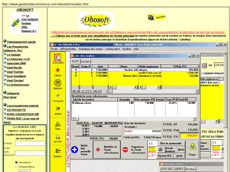Switch to the Par N° tab
The width and height of the screenshot is (230, 172).
(75, 61)
